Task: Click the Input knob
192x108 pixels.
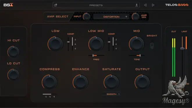Action: (87, 17)
